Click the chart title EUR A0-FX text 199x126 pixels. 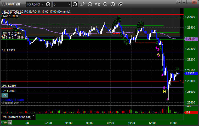point(36,12)
